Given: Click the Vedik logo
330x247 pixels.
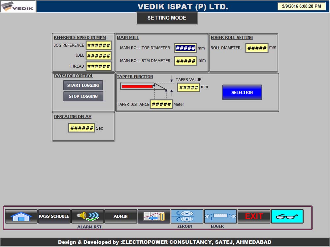Looking at the screenshot, I should 18,6.
